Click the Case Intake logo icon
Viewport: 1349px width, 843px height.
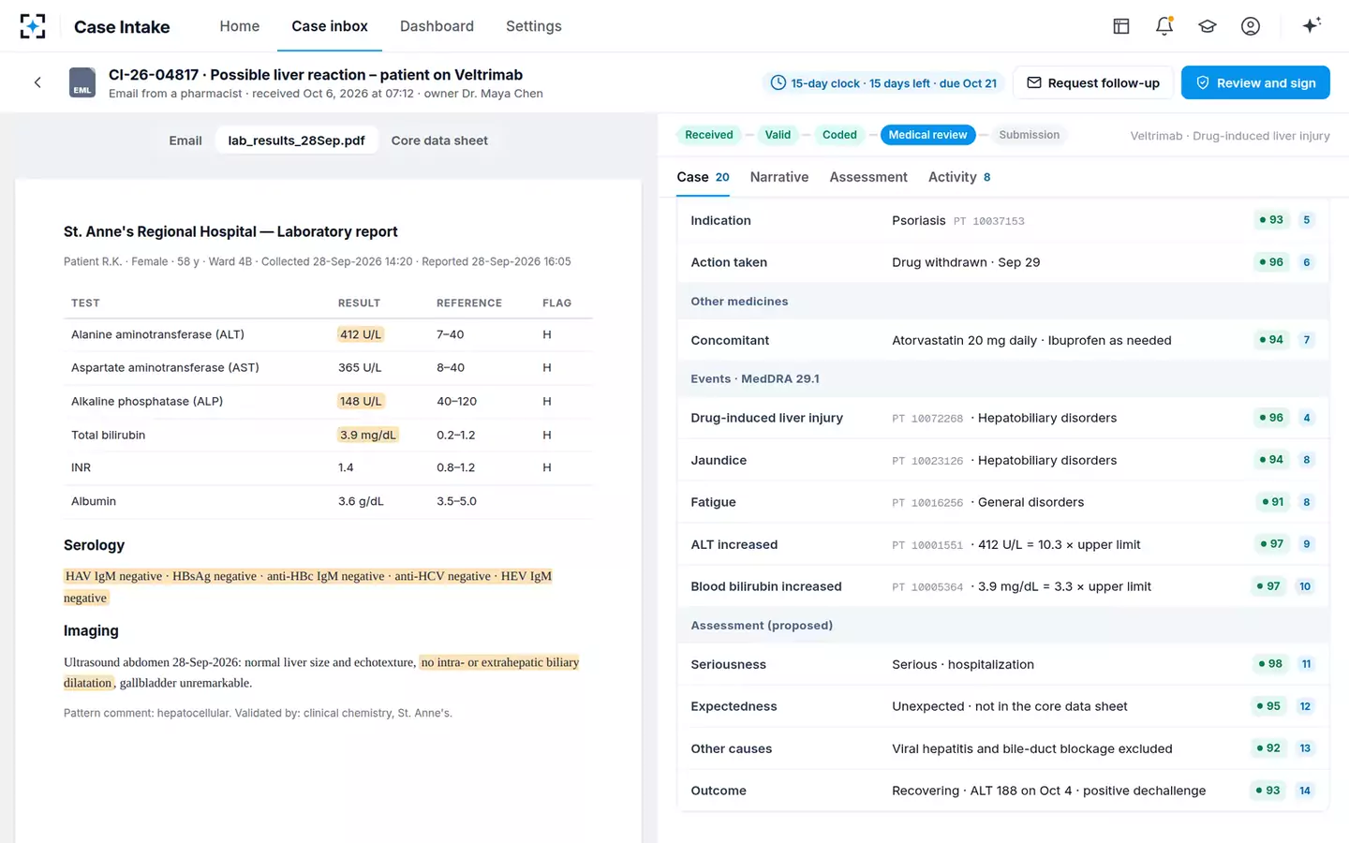[33, 26]
